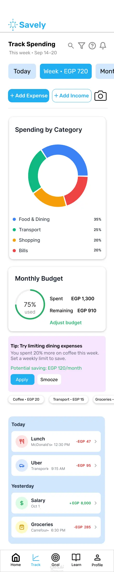Expand the Lunch transaction chevron
Image resolution: width=114 pixels, height=572 pixels.
pyautogui.click(x=96, y=441)
